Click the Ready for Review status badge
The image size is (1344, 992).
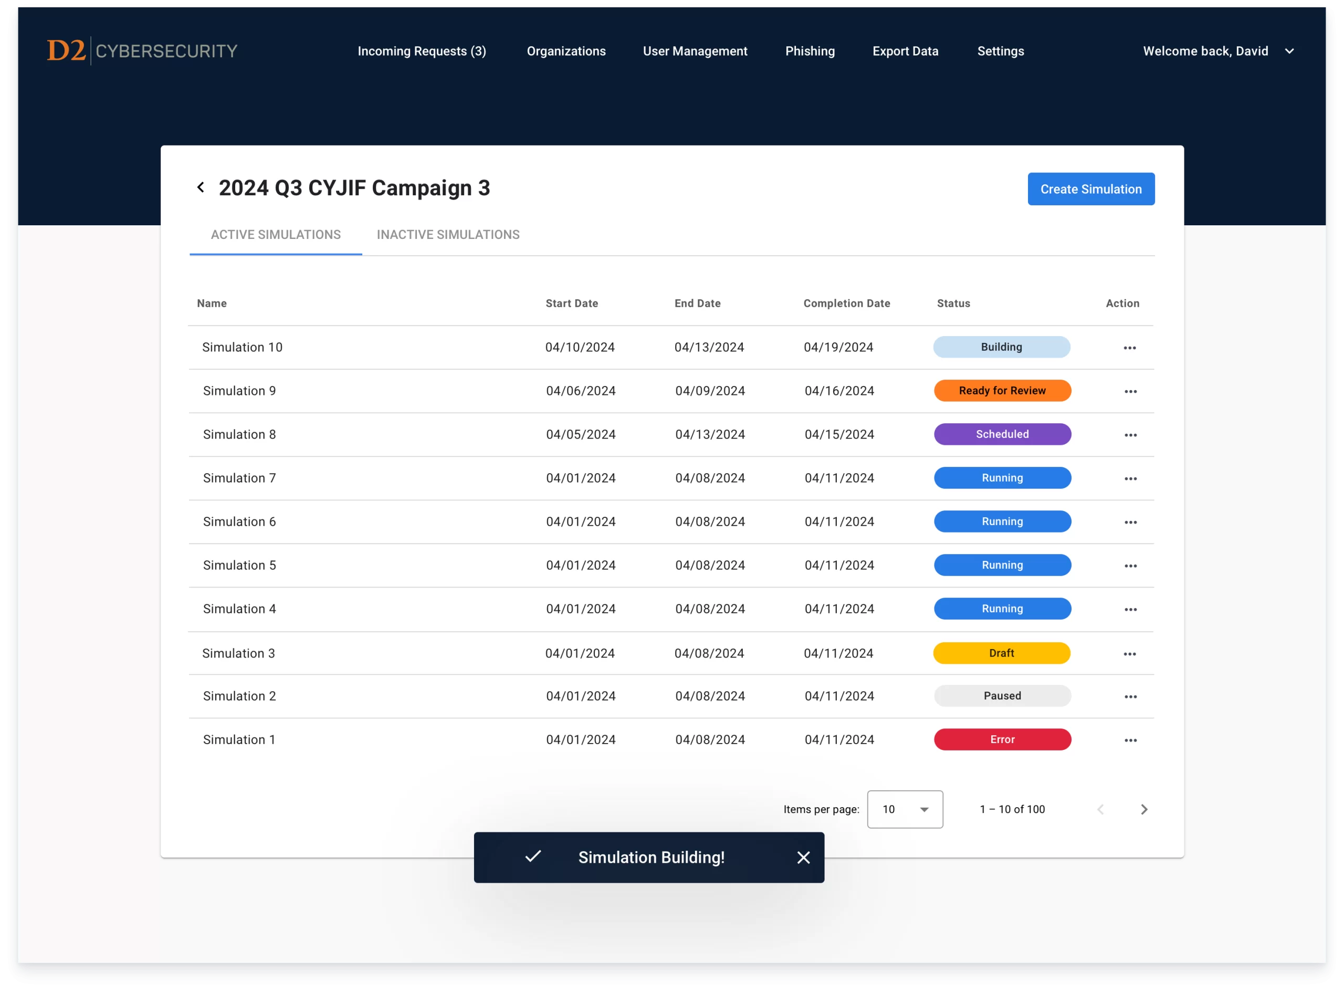point(1002,391)
